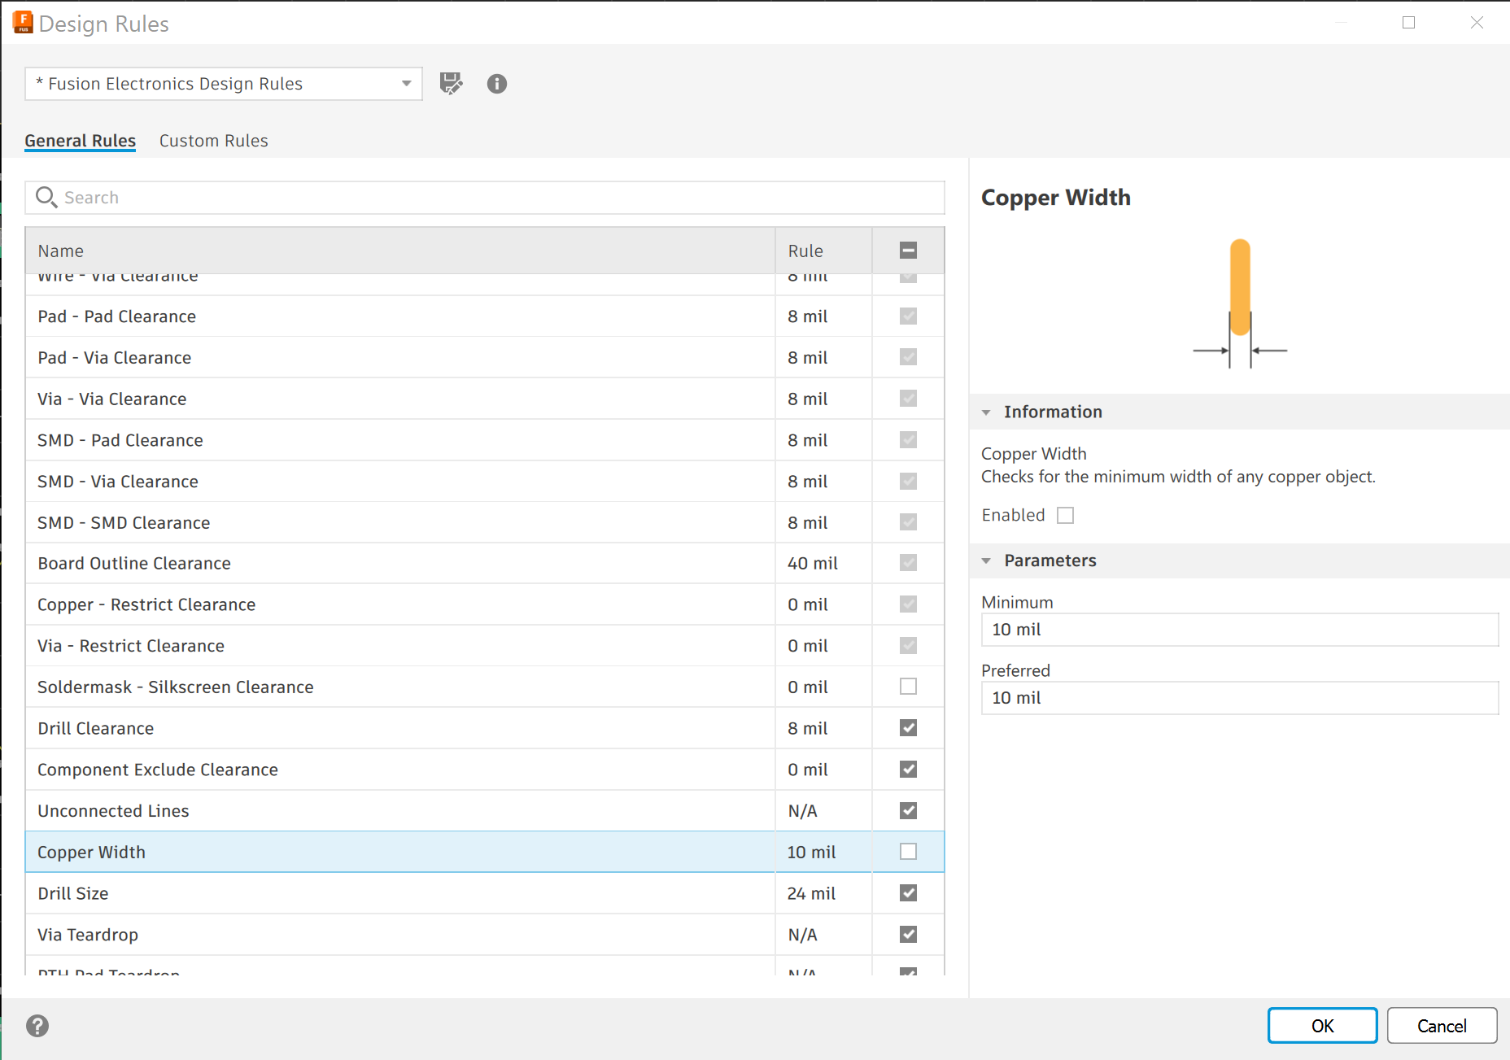
Task: Select the SMD - SMD Clearance row
Action: [x=485, y=523]
